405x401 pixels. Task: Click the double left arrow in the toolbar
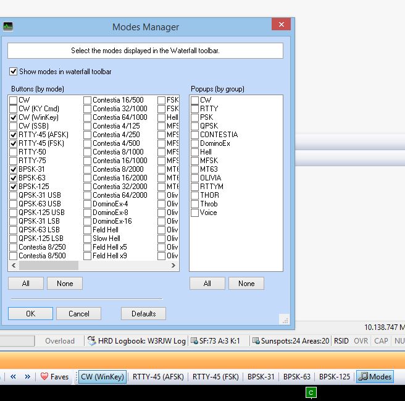[13, 377]
